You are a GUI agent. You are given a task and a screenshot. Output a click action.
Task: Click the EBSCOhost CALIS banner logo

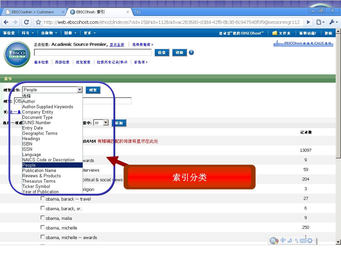[303, 43]
